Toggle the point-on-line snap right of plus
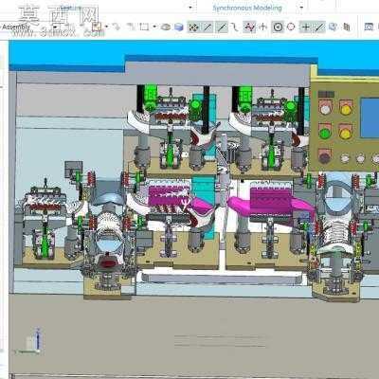Image resolution: width=379 pixels, height=379 pixels. (x=319, y=27)
